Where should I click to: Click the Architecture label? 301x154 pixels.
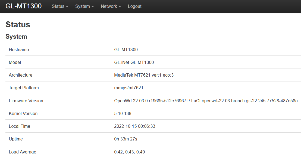[x=21, y=75]
